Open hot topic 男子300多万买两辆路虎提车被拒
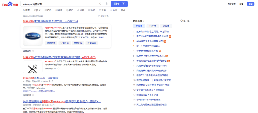The width and height of the screenshot is (258, 113). coord(152,36)
